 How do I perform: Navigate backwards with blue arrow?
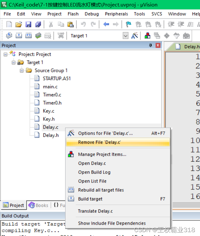tap(106, 24)
